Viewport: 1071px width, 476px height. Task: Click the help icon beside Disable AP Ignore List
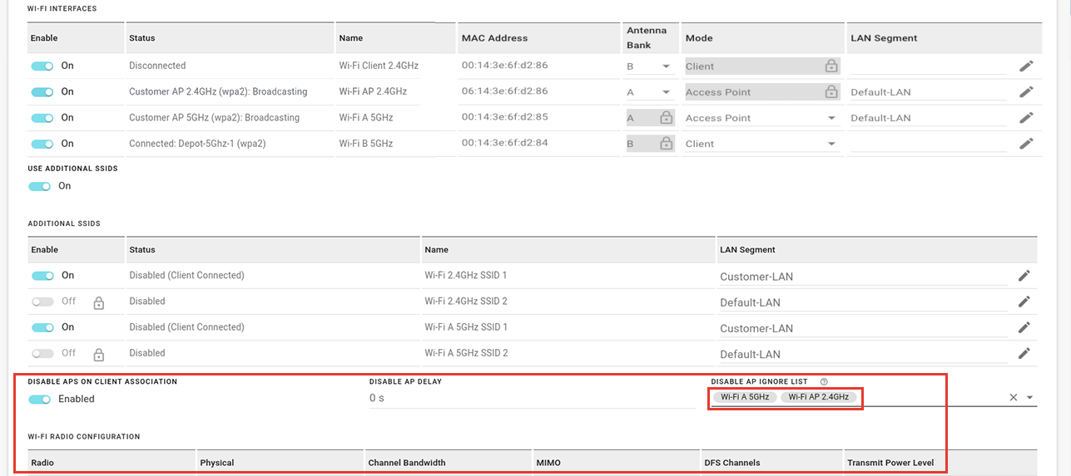(x=824, y=381)
